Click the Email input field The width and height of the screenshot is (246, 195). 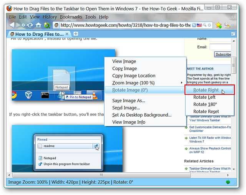tap(220, 47)
